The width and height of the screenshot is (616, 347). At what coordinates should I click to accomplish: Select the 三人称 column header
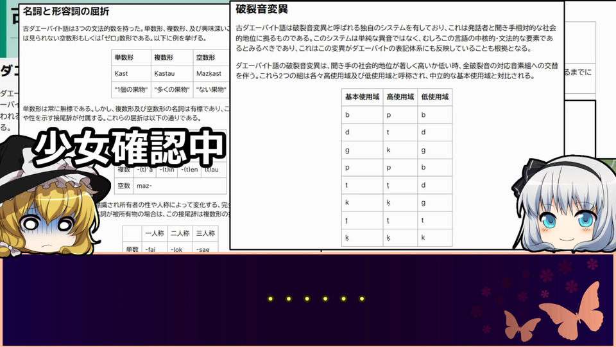click(x=205, y=233)
